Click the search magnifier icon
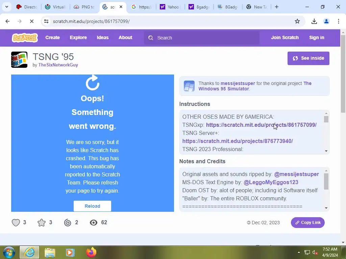 (x=151, y=38)
